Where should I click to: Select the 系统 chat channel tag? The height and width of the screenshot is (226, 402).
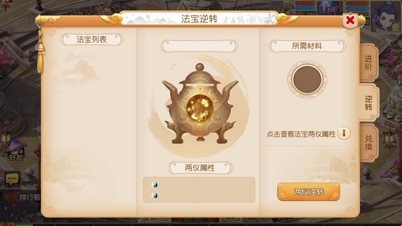pos(12,197)
